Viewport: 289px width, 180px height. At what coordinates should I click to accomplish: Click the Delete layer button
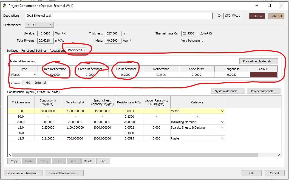pyautogui.click(x=88, y=161)
